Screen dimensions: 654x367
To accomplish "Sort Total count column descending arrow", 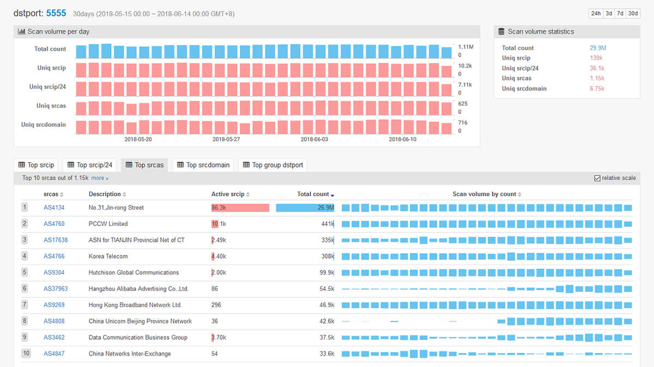I will point(332,195).
